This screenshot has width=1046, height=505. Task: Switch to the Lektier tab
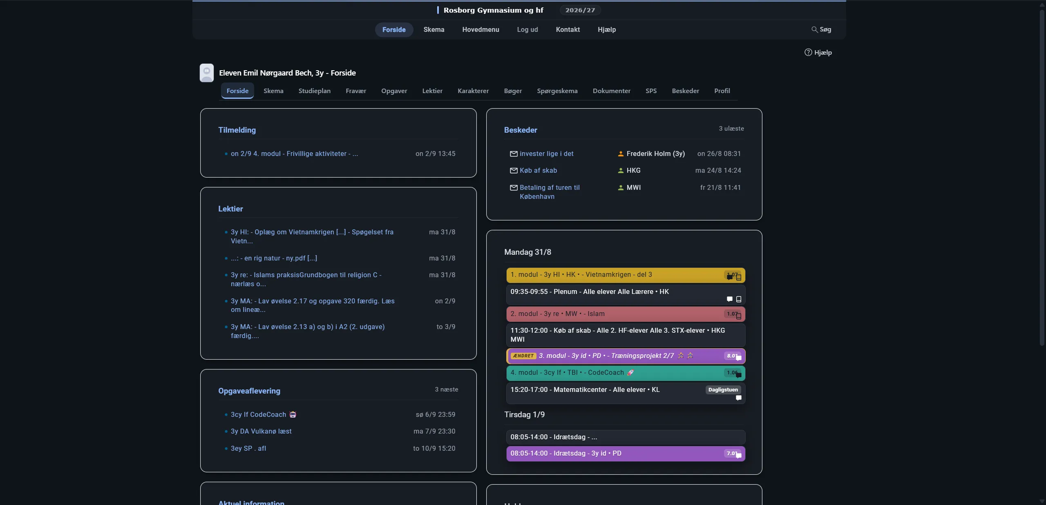(432, 91)
